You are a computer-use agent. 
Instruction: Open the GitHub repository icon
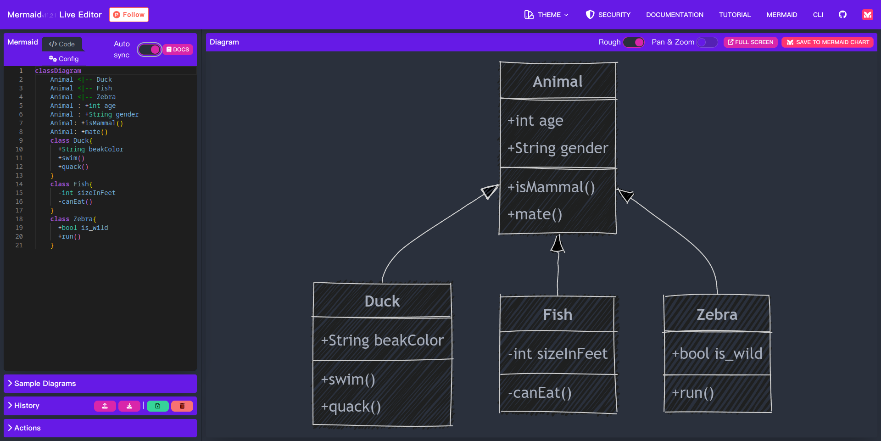[842, 15]
